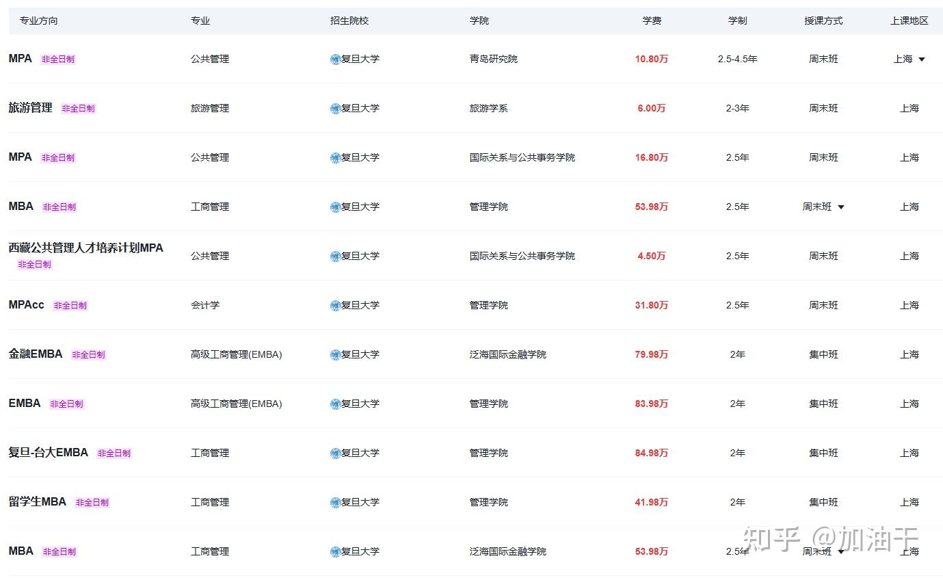Open the MPA program of 青岛研究院
This screenshot has height=578, width=943.
tap(21, 59)
